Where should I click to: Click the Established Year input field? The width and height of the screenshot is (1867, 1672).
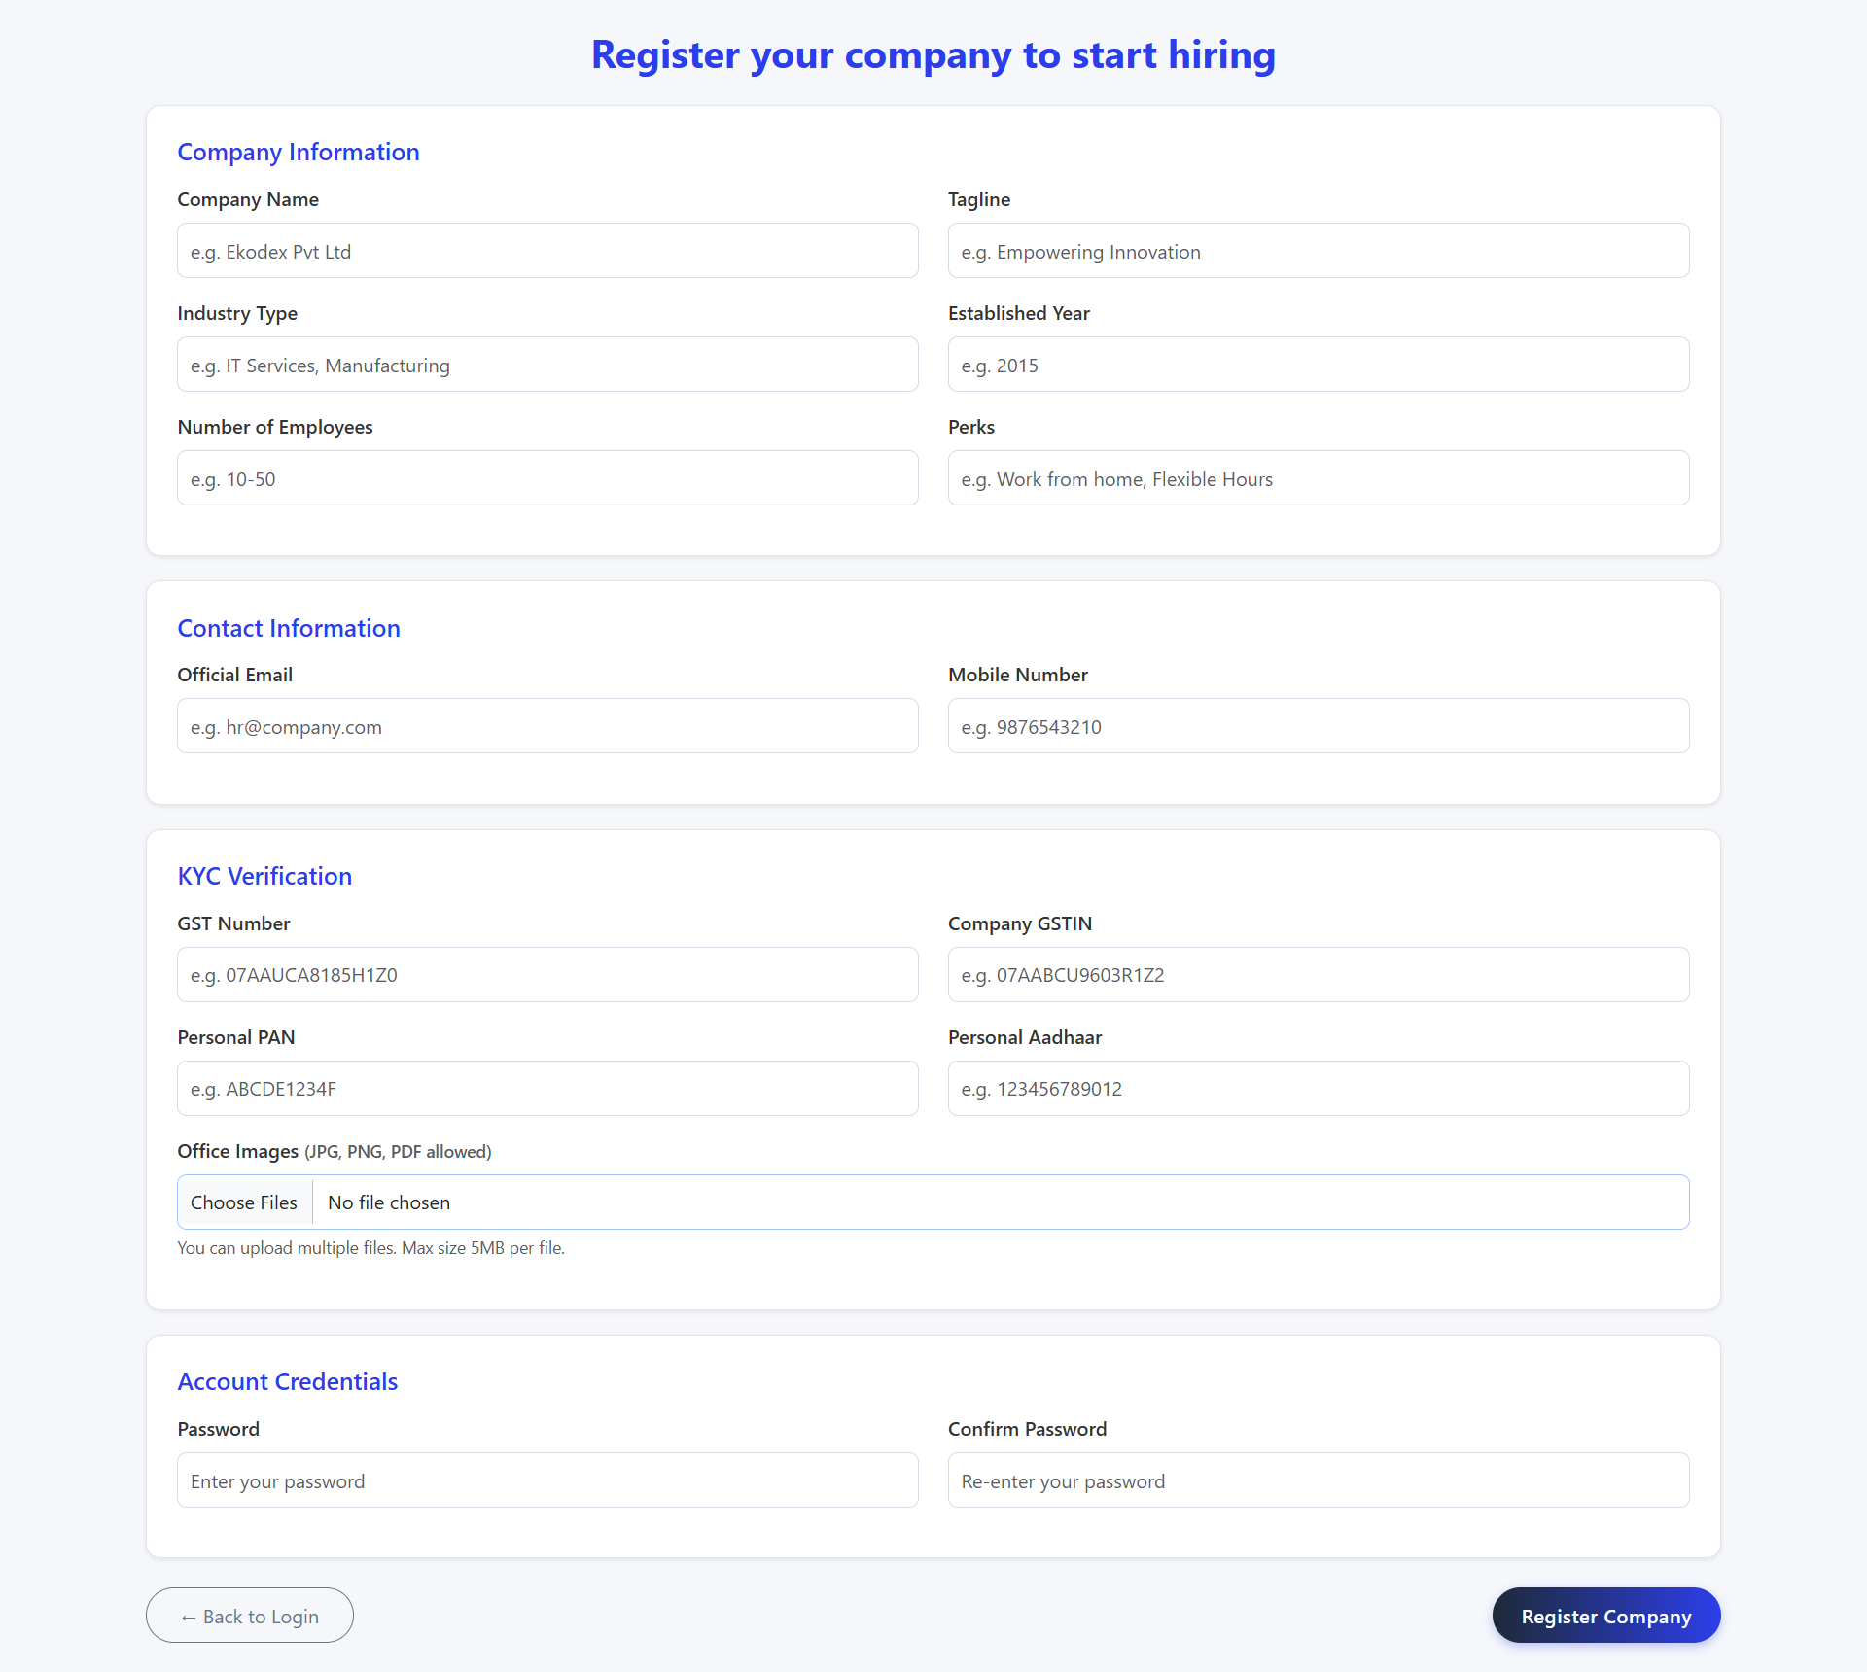pyautogui.click(x=1318, y=364)
